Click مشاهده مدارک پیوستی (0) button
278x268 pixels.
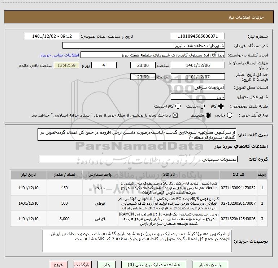pos(154,265)
